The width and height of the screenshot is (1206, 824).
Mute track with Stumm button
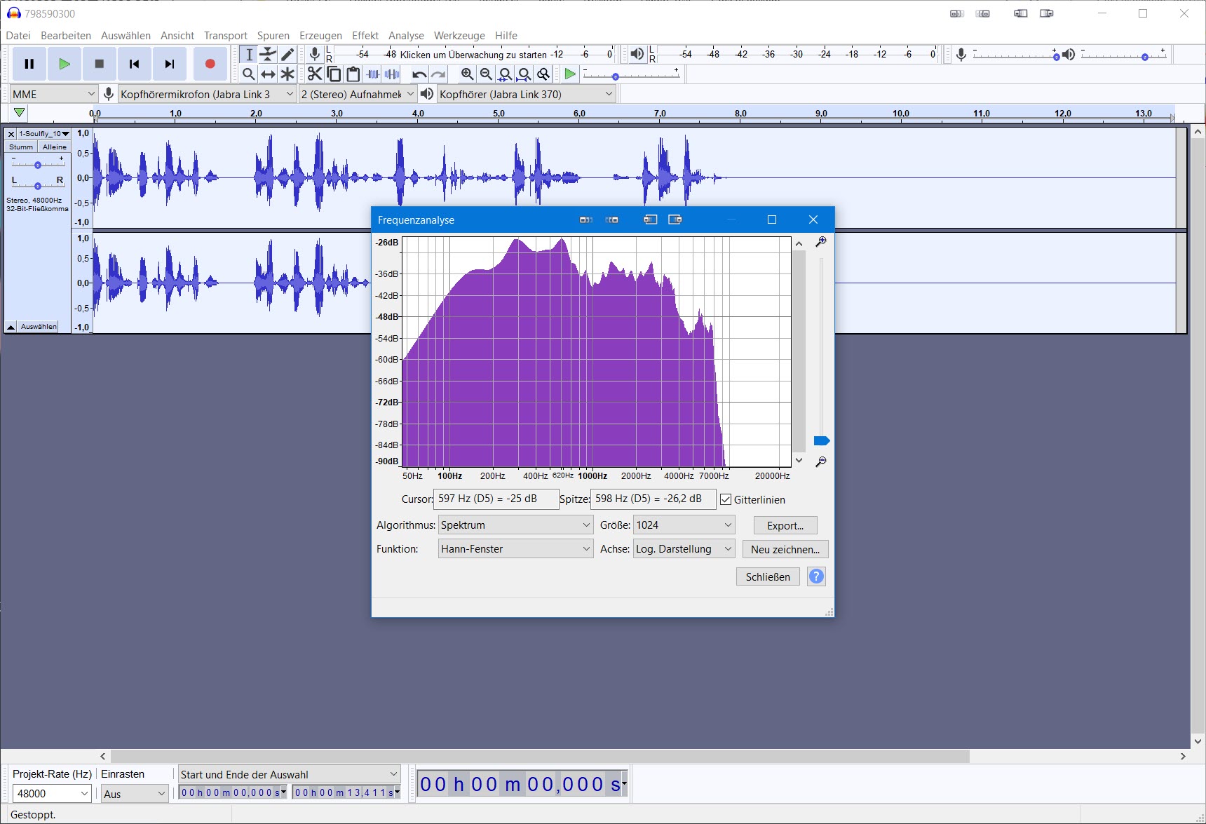(21, 147)
